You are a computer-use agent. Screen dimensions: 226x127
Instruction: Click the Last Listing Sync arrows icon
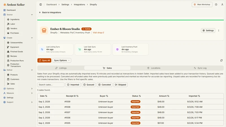tap(42, 49)
